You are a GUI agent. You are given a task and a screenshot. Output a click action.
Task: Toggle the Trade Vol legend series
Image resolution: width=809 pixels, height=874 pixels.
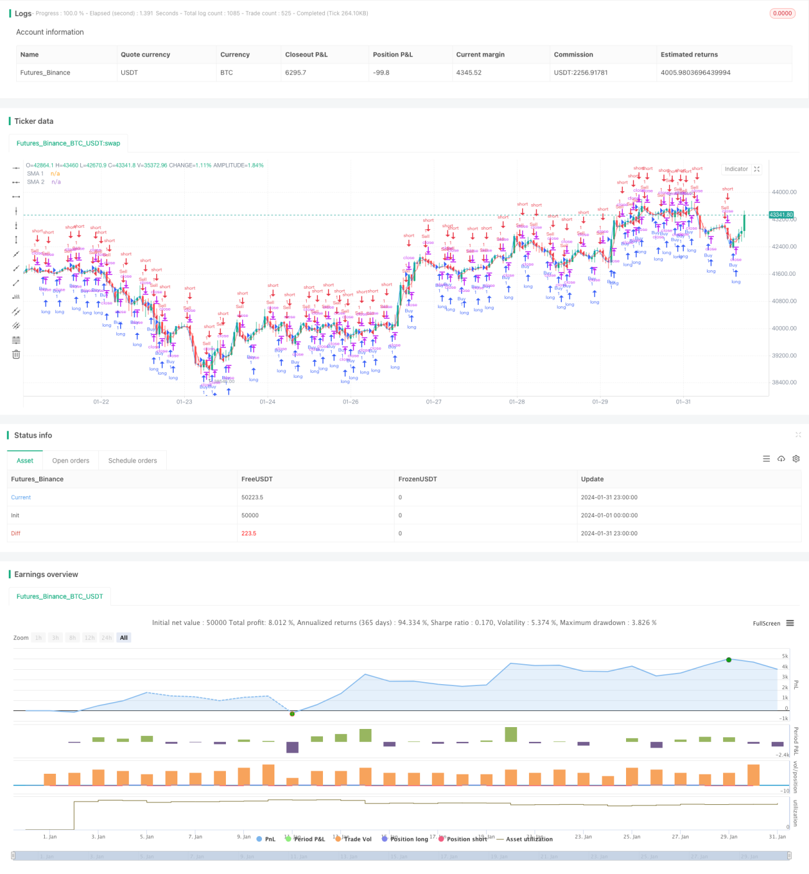353,839
